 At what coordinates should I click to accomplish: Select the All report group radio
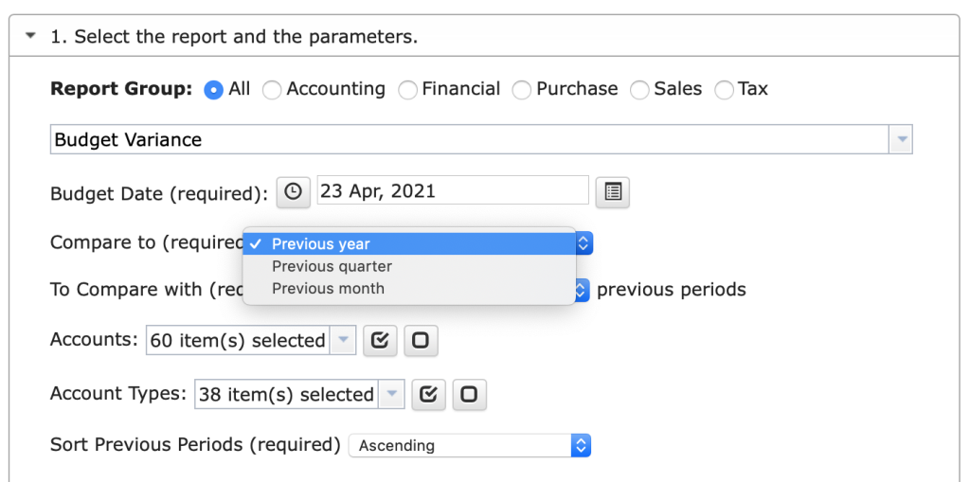(213, 90)
